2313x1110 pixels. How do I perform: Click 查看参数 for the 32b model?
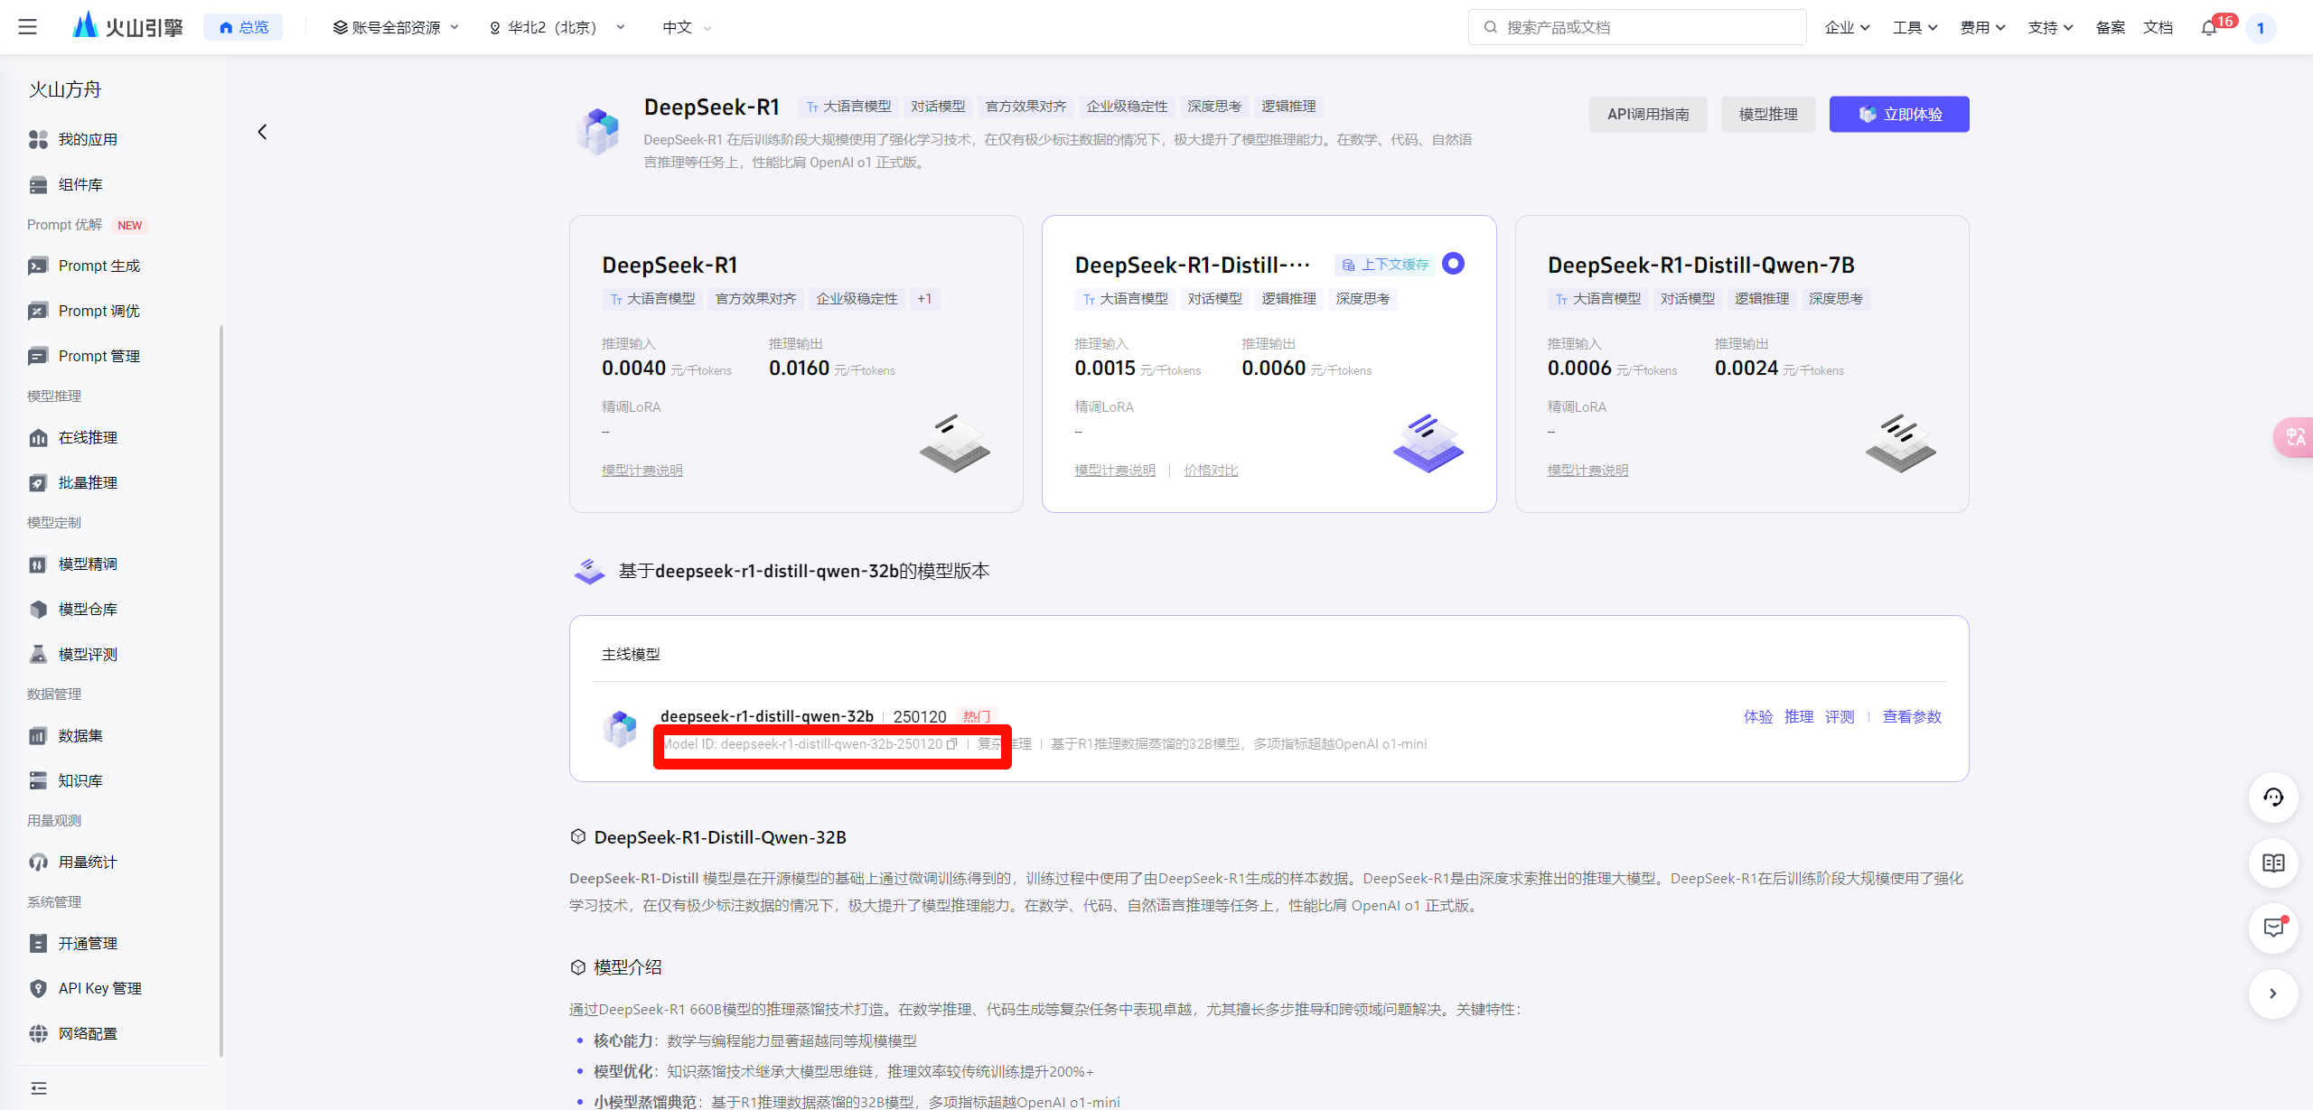pyautogui.click(x=1912, y=717)
